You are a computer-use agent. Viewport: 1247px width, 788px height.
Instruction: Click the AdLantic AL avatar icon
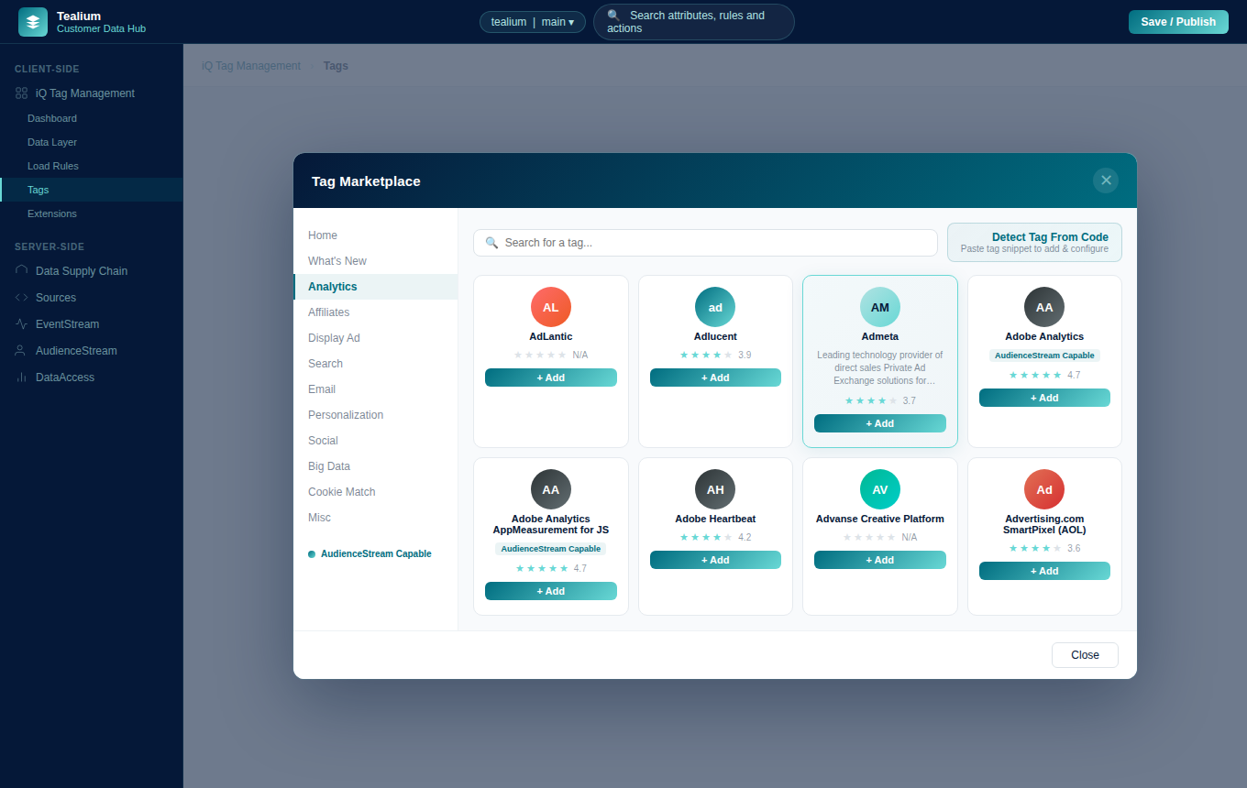pos(550,307)
